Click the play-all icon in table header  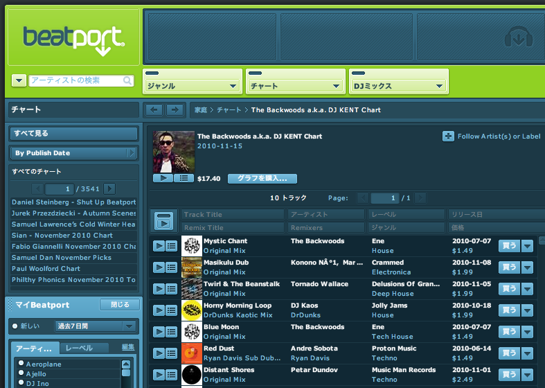[x=163, y=221]
